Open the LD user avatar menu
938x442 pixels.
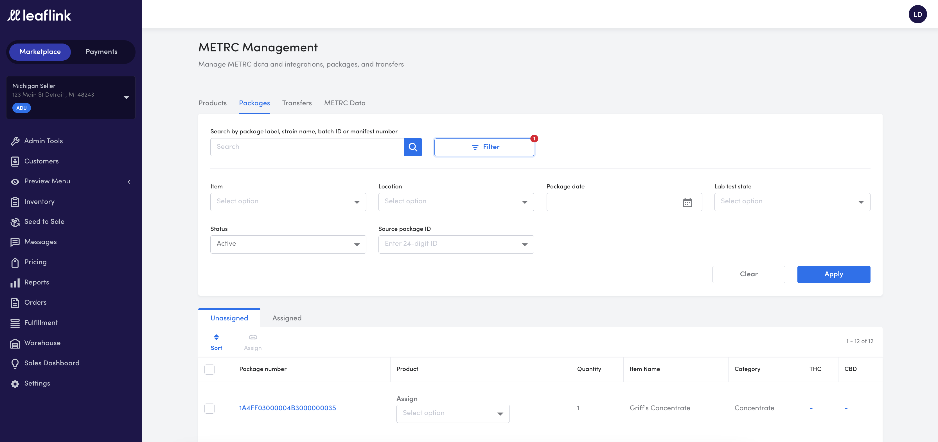917,15
